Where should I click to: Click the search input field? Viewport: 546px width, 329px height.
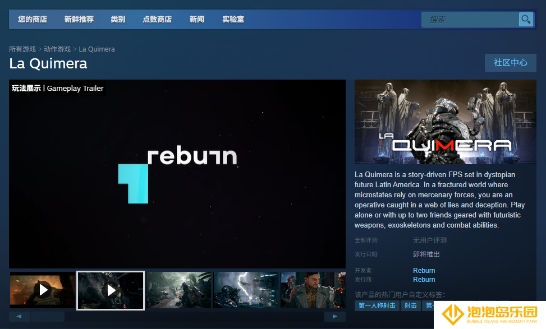tap(470, 20)
